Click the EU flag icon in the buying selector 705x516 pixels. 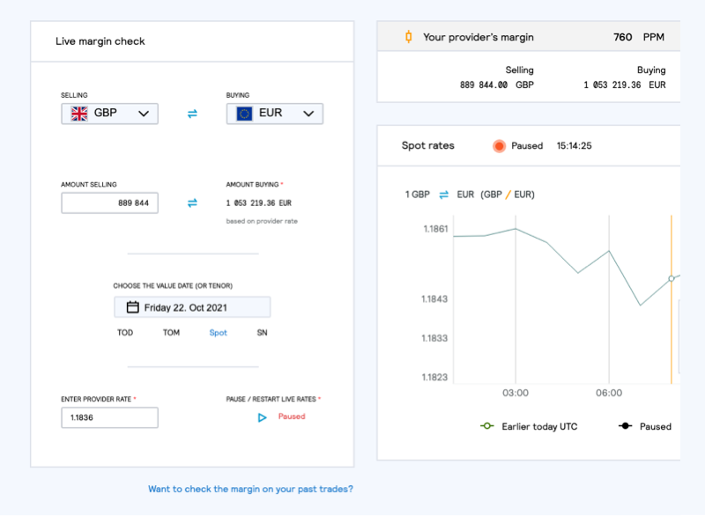click(x=244, y=113)
